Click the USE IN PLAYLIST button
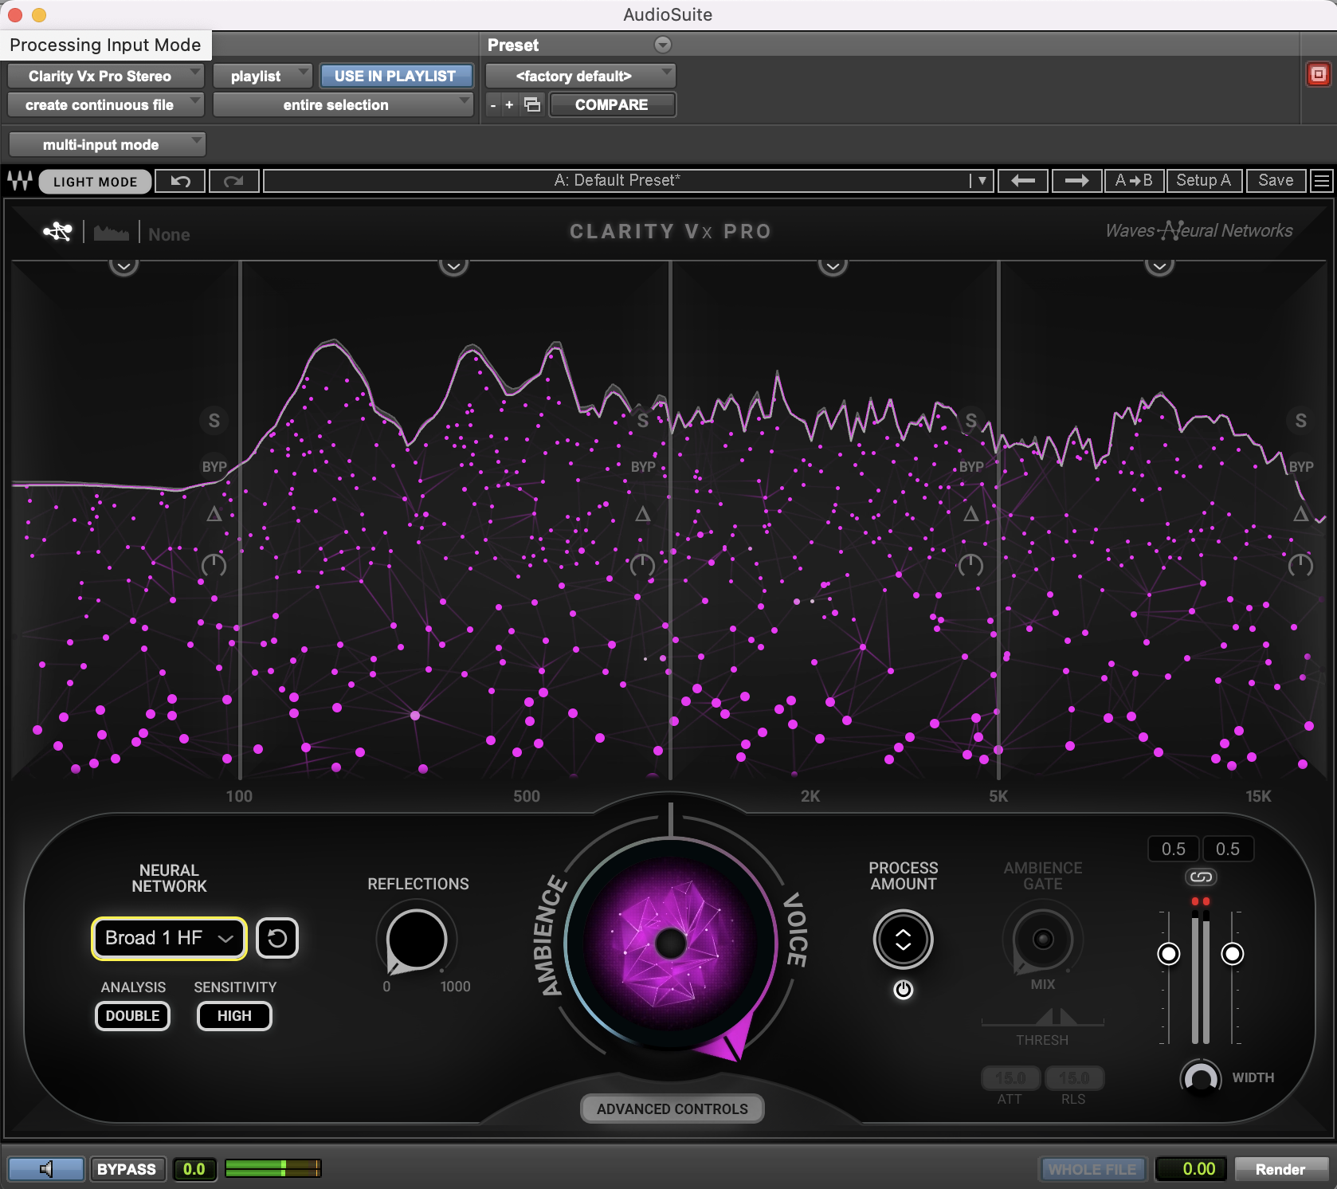 [x=396, y=76]
